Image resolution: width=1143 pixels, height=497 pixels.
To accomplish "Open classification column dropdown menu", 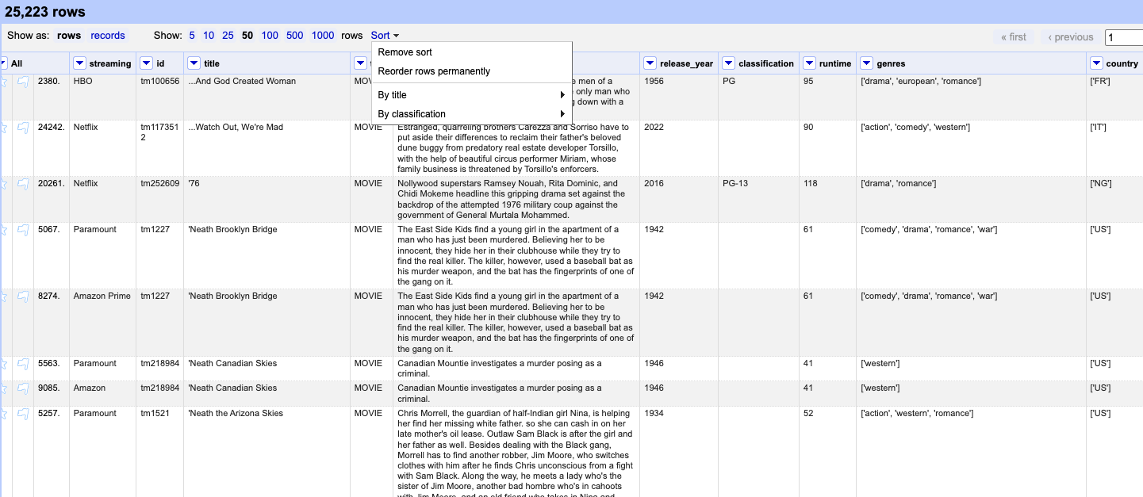I will click(x=729, y=63).
